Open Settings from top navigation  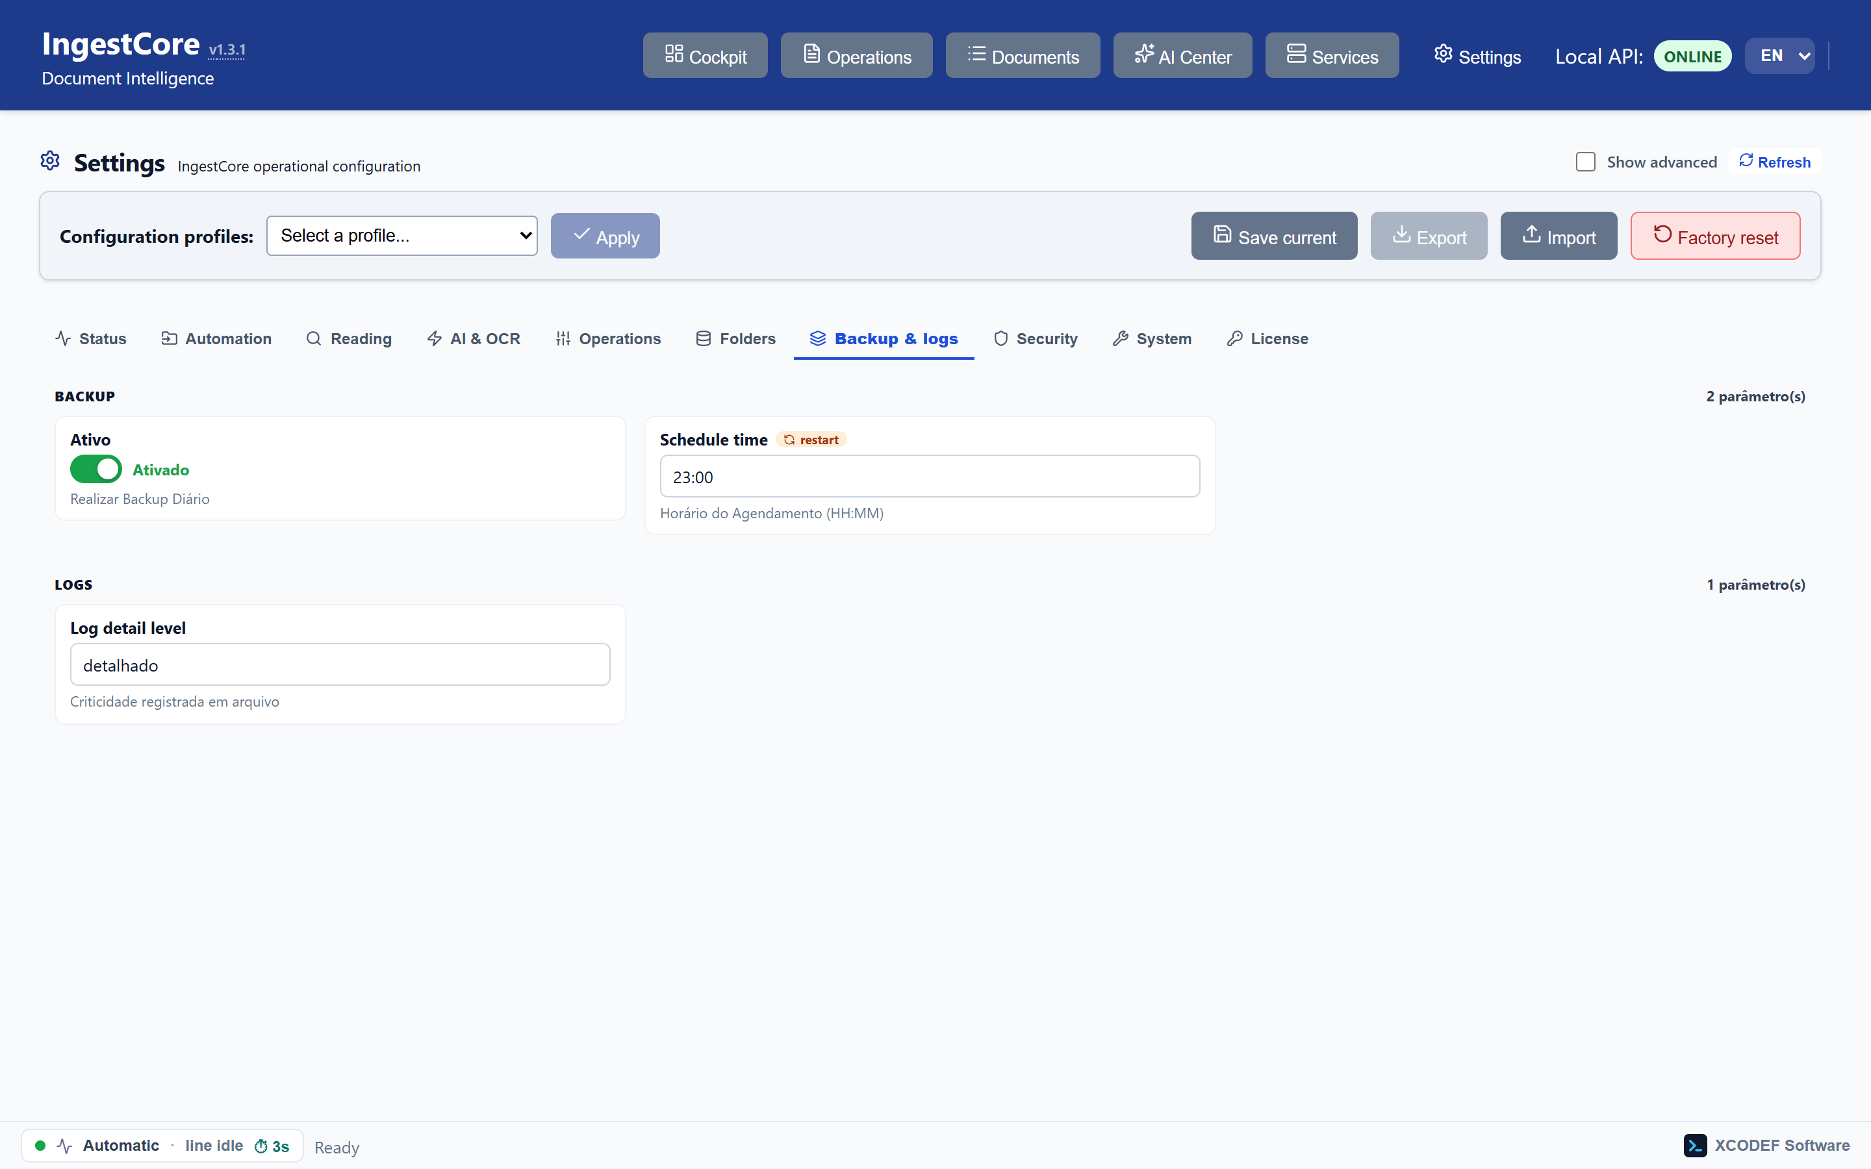click(x=1477, y=56)
